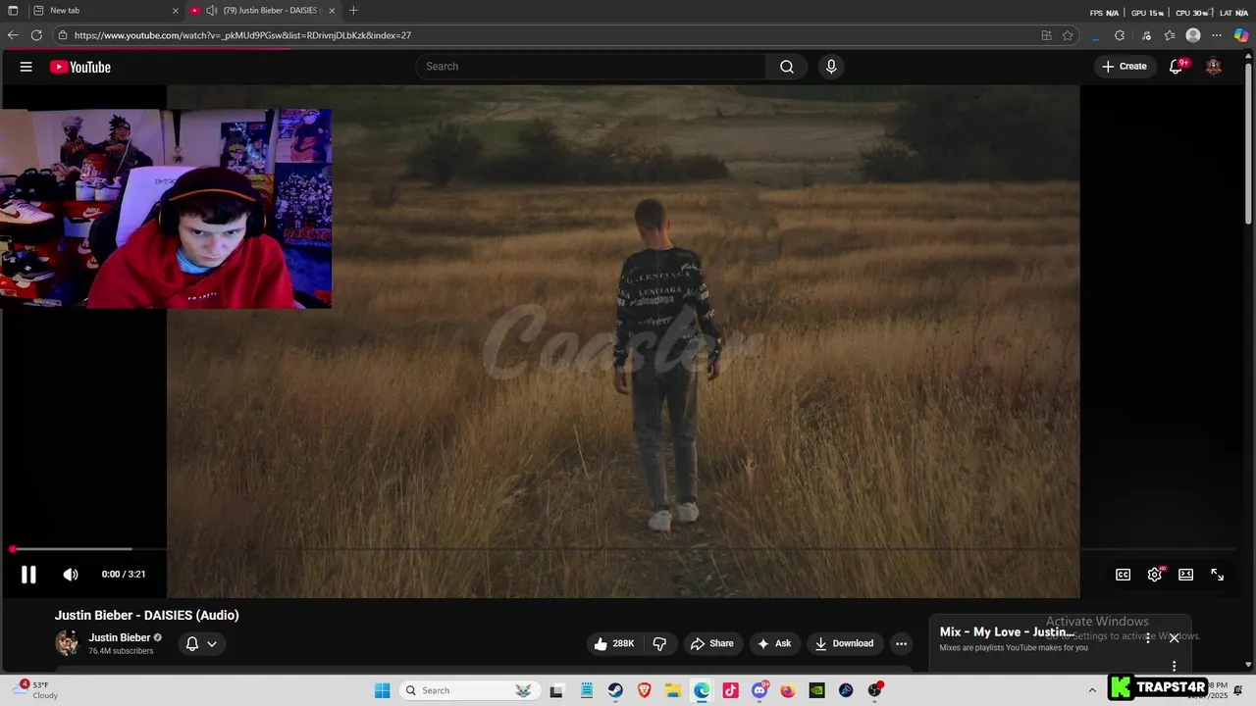Open File Explorer from taskbar

(673, 690)
